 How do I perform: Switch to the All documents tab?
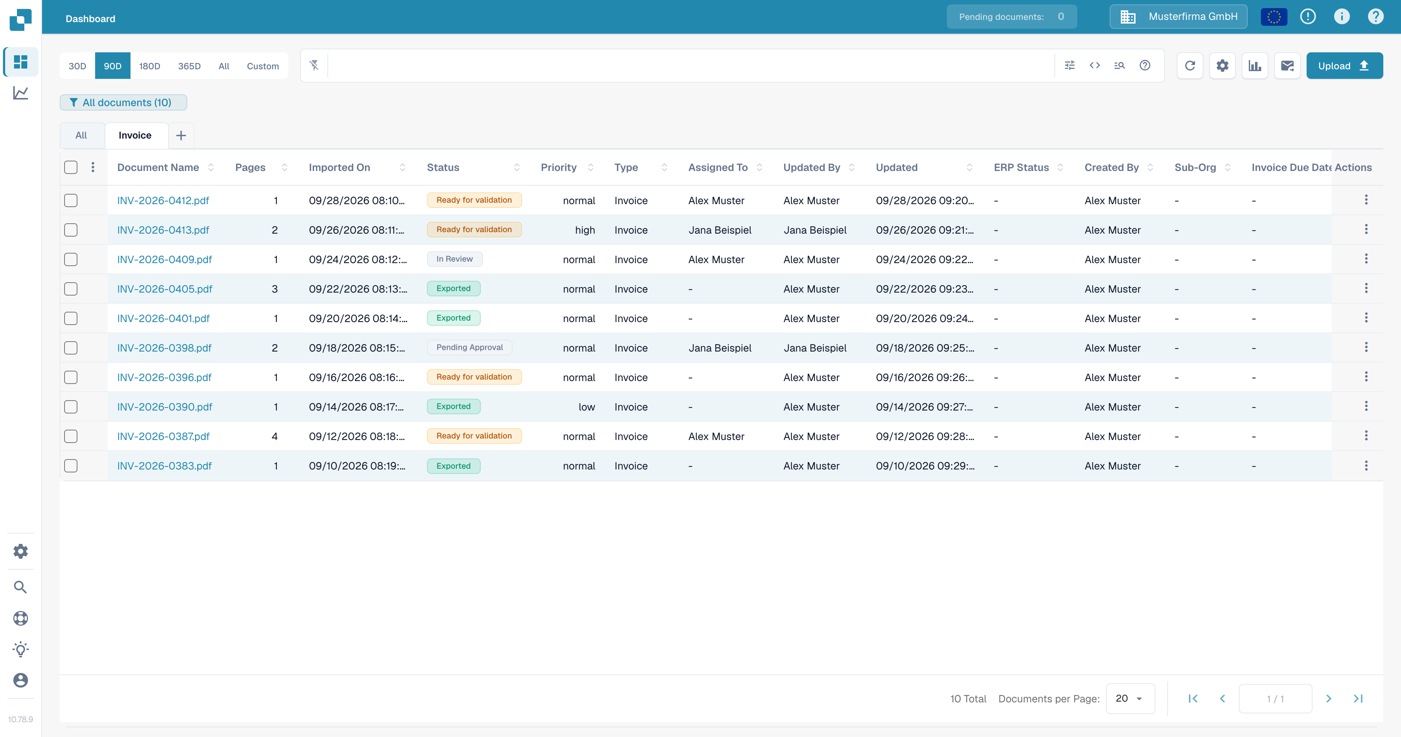point(81,135)
